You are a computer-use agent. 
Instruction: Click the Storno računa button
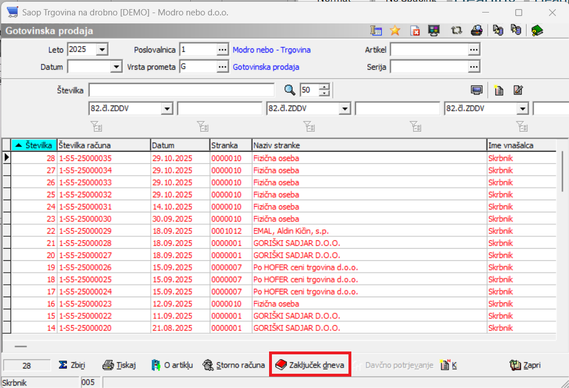[x=234, y=365]
